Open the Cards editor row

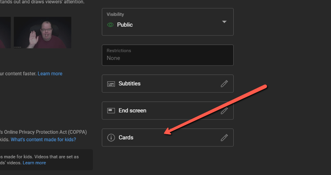(x=168, y=138)
